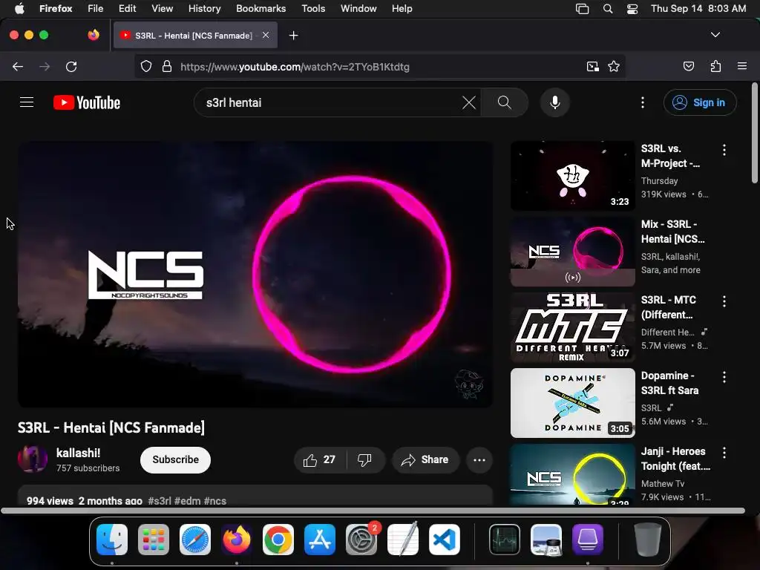The height and width of the screenshot is (570, 760).
Task: Open options for S3RL vs. M-Project video
Action: [x=724, y=150]
